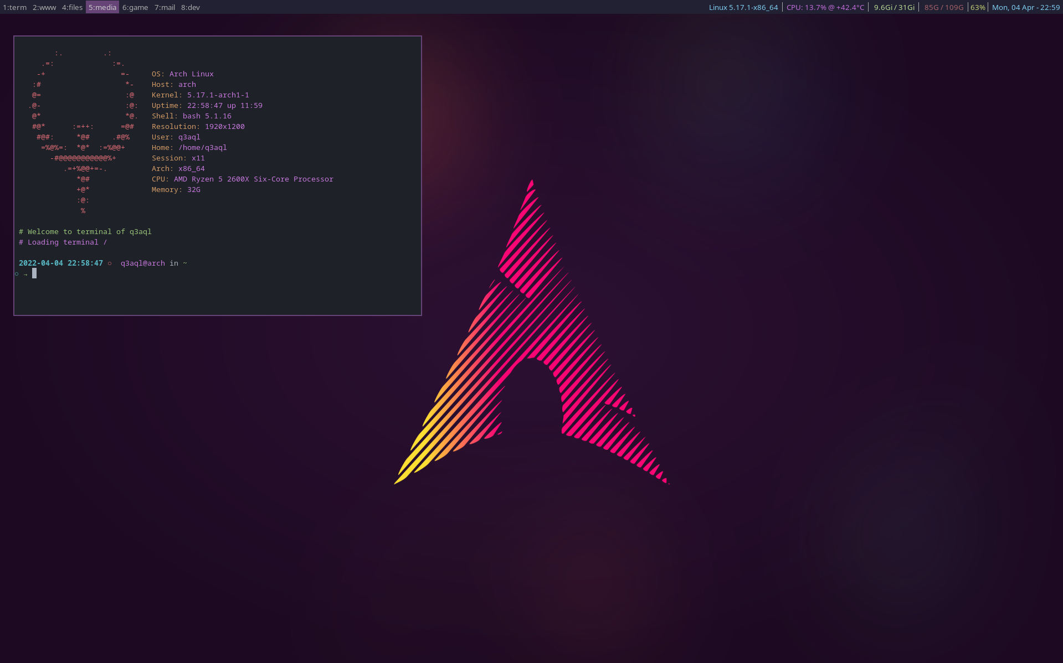Click the CPU 13.7% temperature indicator
Image resolution: width=1063 pixels, height=663 pixels.
click(x=825, y=7)
